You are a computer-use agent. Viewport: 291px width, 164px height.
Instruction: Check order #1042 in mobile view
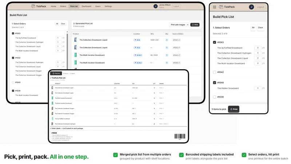[215, 72]
